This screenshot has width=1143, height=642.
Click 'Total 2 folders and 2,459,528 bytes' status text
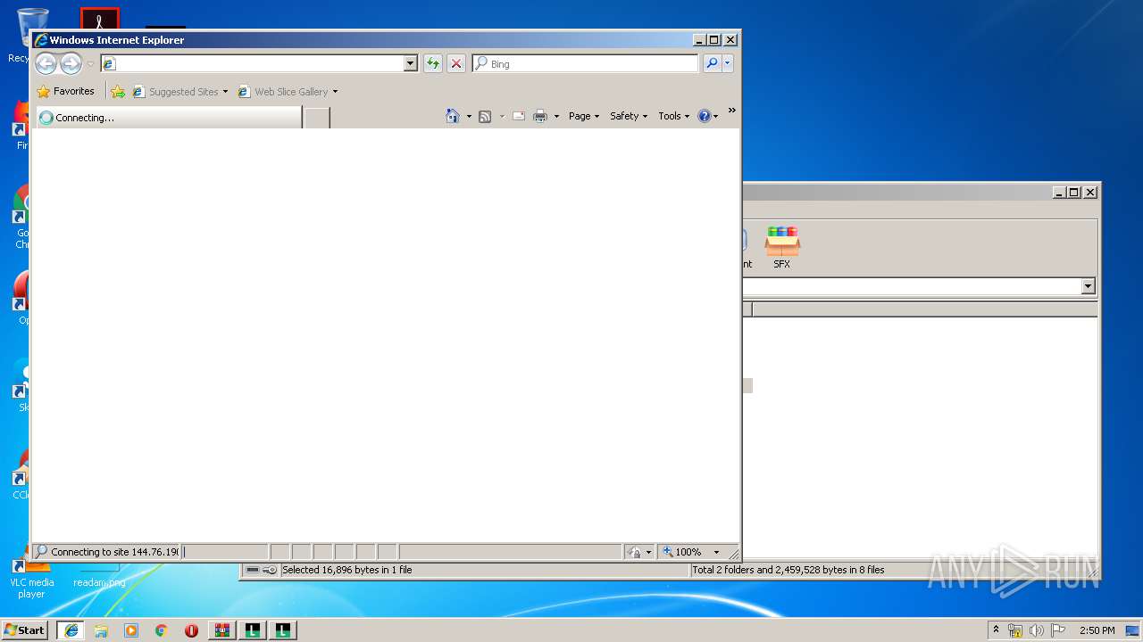coord(788,570)
